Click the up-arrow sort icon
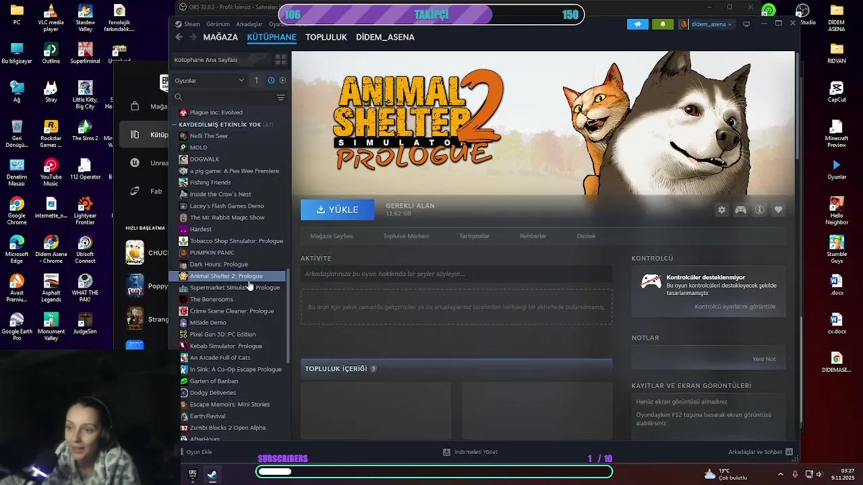Viewport: 863px width, 485px height. click(x=256, y=80)
